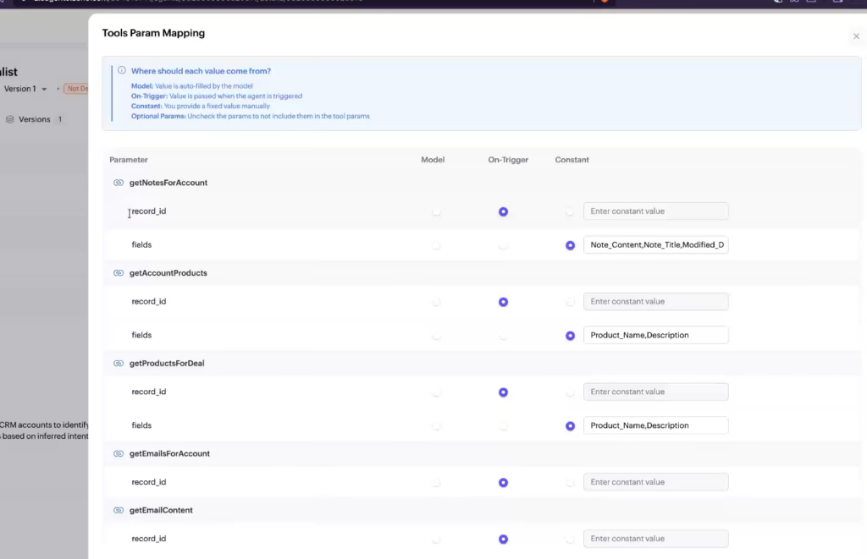Select Constant for getAccountProducts fields
Viewport: 867px width, 559px height.
pos(570,336)
